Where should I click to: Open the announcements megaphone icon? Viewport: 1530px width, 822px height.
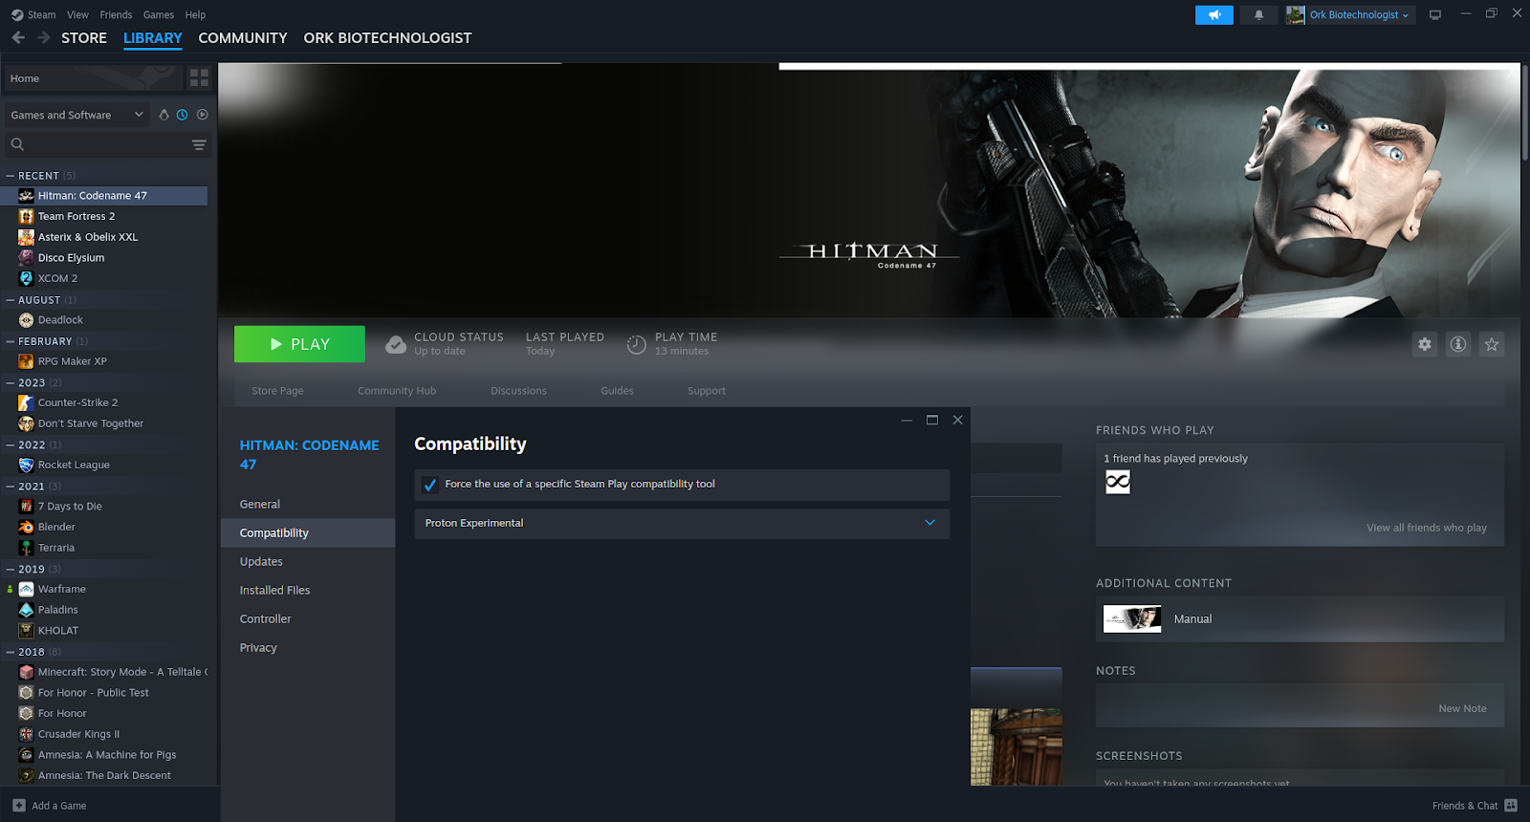[1213, 14]
